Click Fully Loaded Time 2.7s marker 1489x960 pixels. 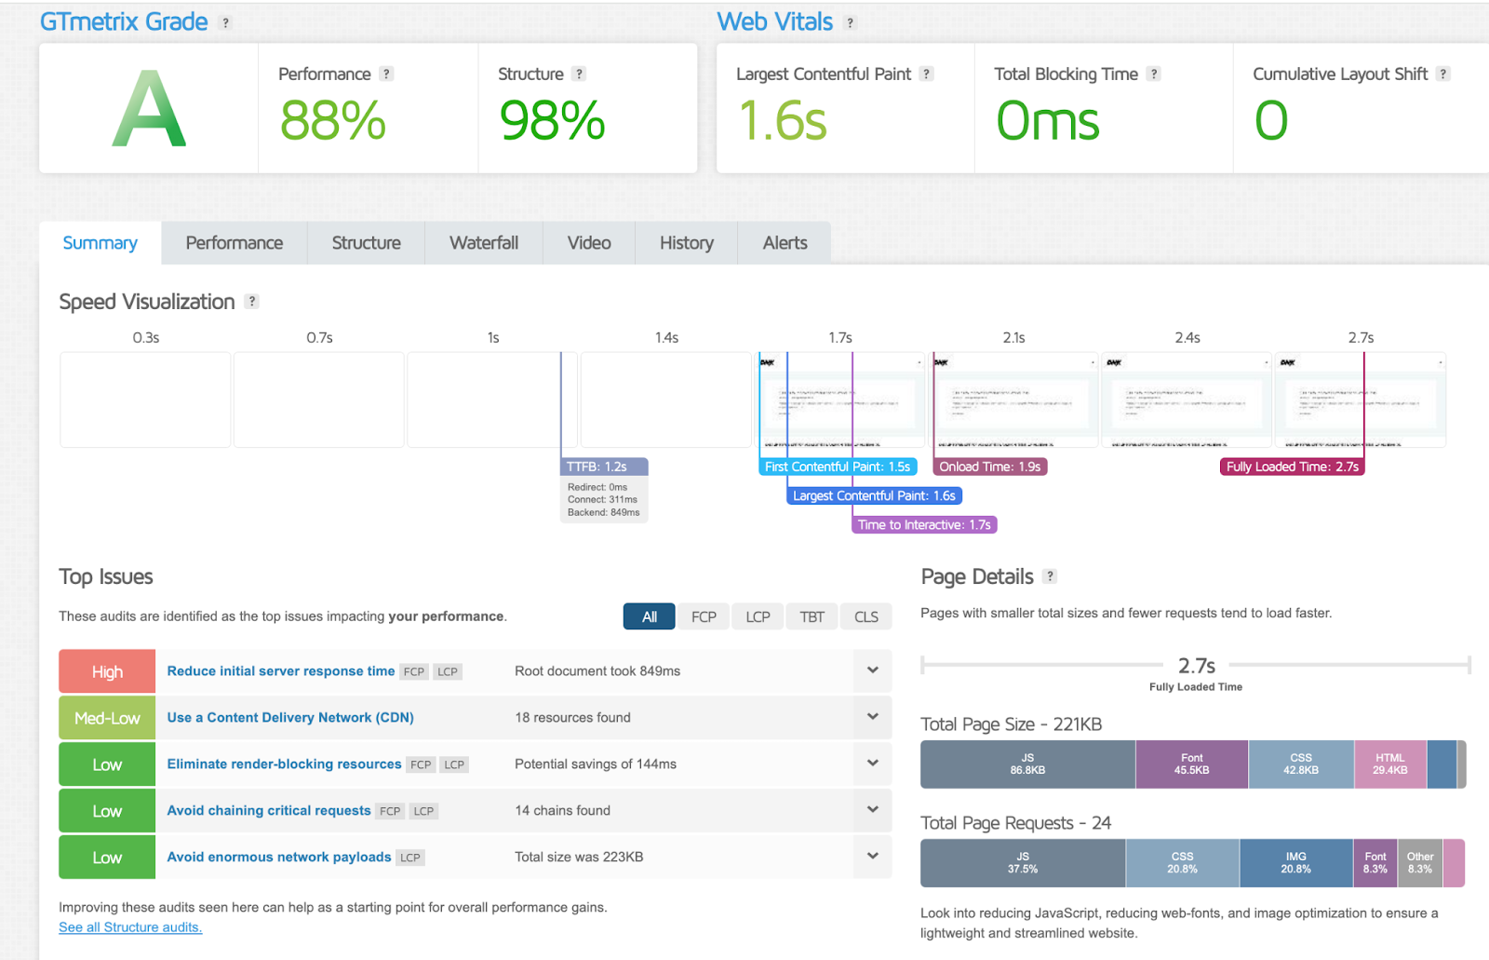(1293, 466)
